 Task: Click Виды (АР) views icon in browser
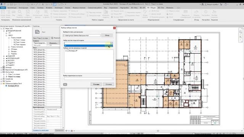point(4,29)
